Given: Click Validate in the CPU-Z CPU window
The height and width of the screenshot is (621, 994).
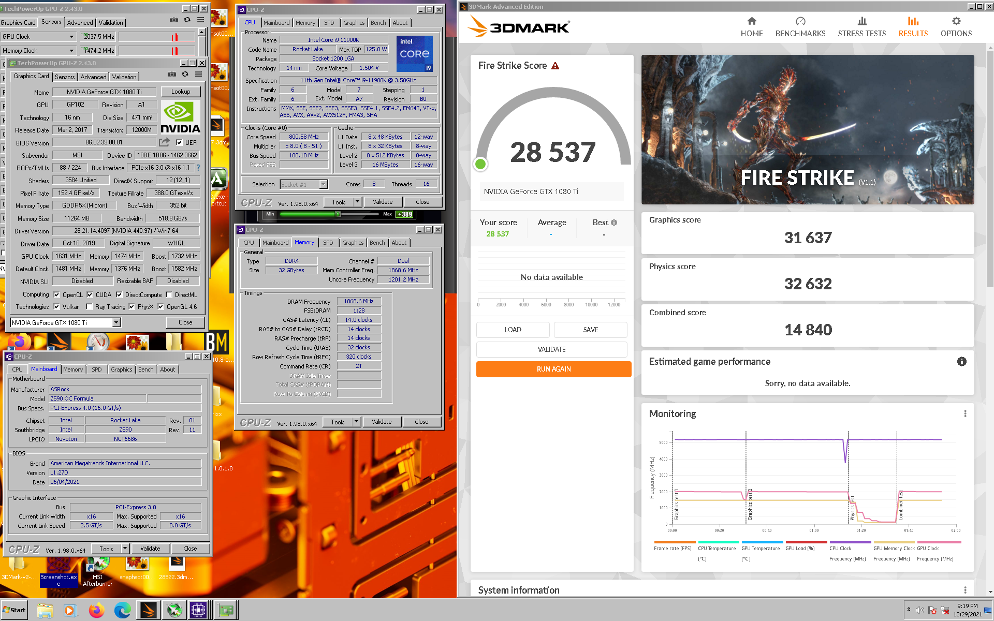Looking at the screenshot, I should (383, 202).
